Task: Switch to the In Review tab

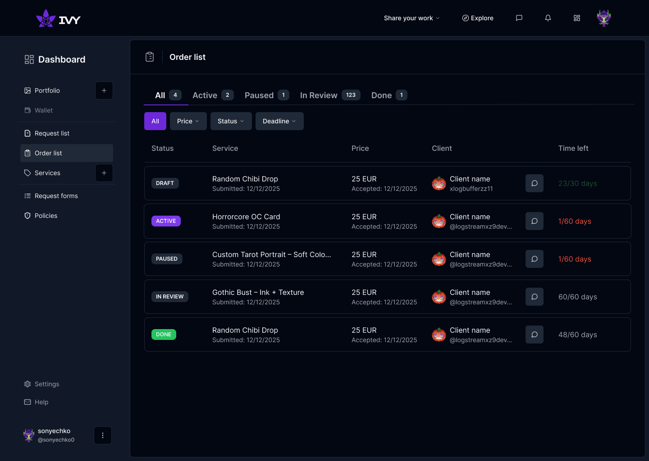Action: coord(330,95)
